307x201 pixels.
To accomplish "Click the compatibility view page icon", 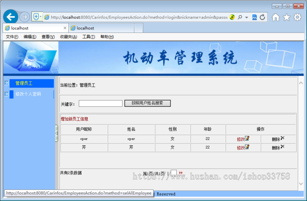I will pos(254,17).
